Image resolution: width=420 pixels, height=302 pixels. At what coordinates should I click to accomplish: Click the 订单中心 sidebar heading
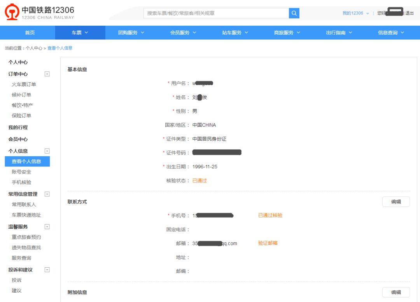(x=18, y=74)
